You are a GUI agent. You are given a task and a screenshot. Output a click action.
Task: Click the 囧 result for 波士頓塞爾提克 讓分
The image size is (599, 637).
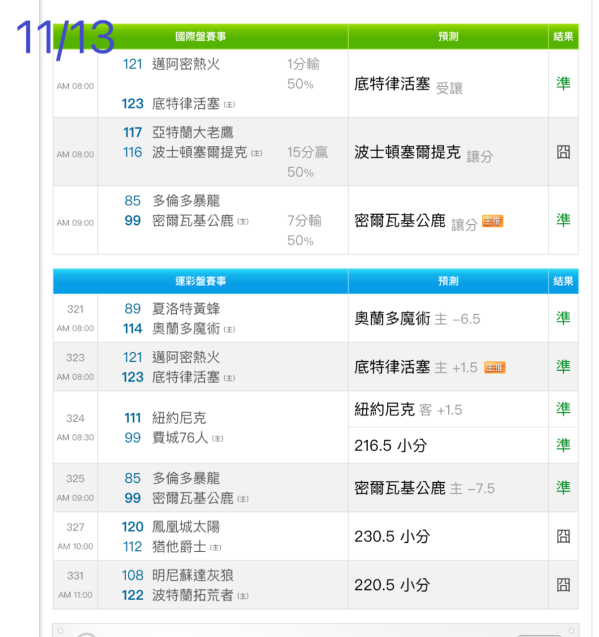(563, 152)
